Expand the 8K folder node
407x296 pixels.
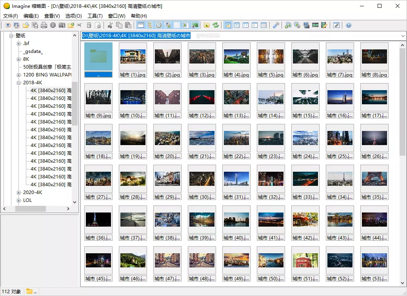click(x=18, y=59)
